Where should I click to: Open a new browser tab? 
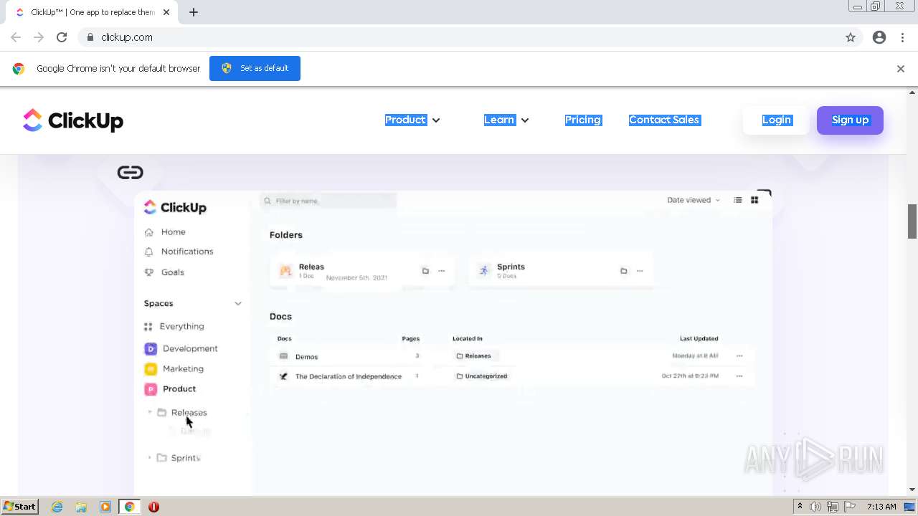(194, 11)
